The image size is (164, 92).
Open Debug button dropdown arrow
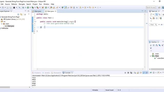point(25,7)
